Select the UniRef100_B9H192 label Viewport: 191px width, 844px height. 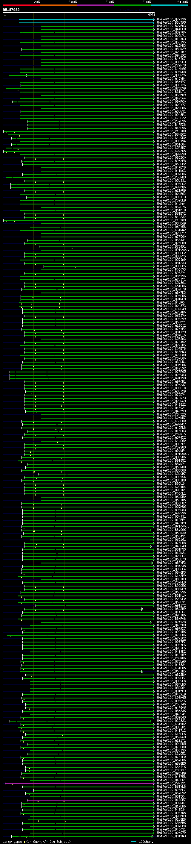pos(171,56)
